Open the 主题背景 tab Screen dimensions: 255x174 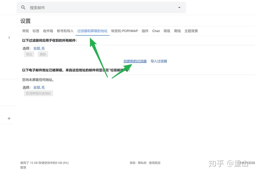191,31
